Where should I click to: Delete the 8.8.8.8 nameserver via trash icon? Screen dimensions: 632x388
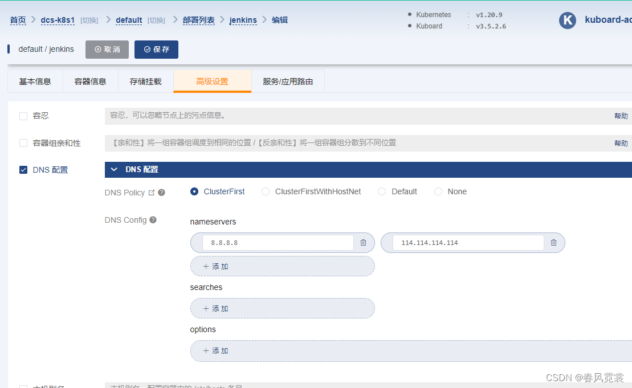pos(363,242)
